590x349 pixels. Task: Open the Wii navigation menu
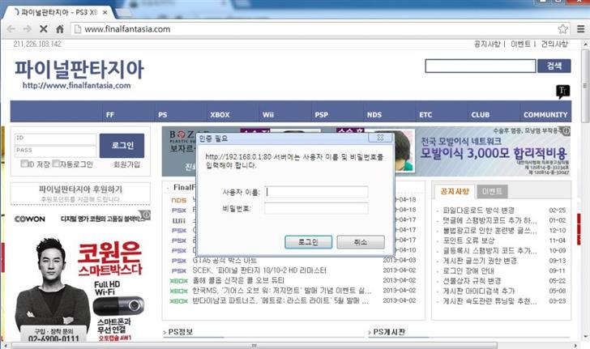[268, 114]
